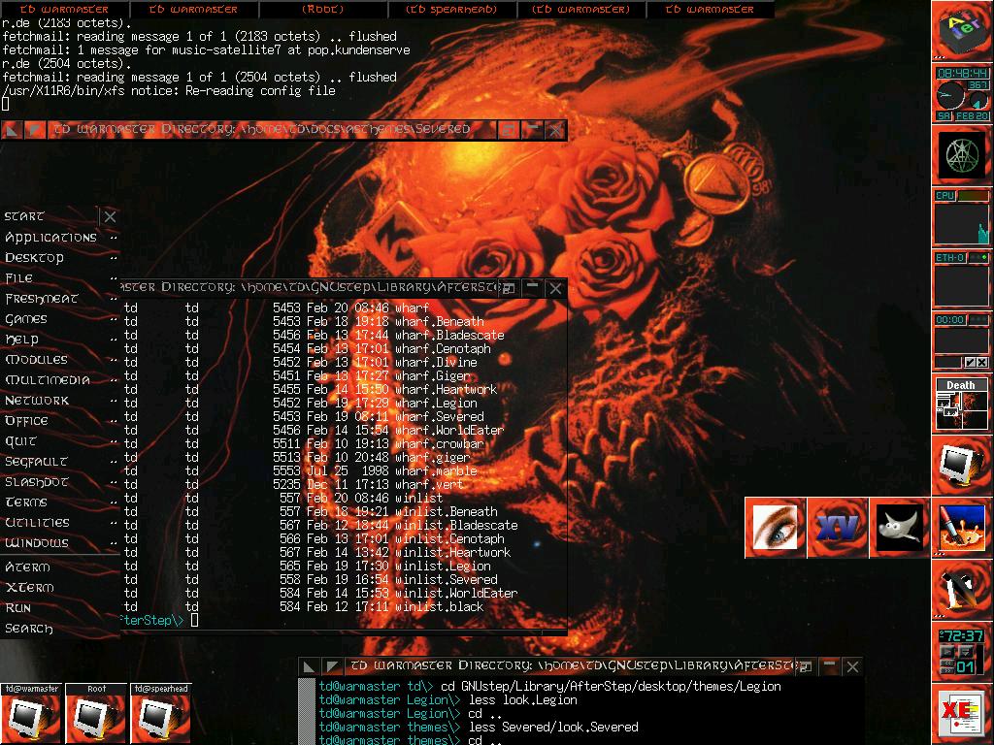Restore the iconified Root terminal
This screenshot has height=745, width=994.
tap(96, 714)
